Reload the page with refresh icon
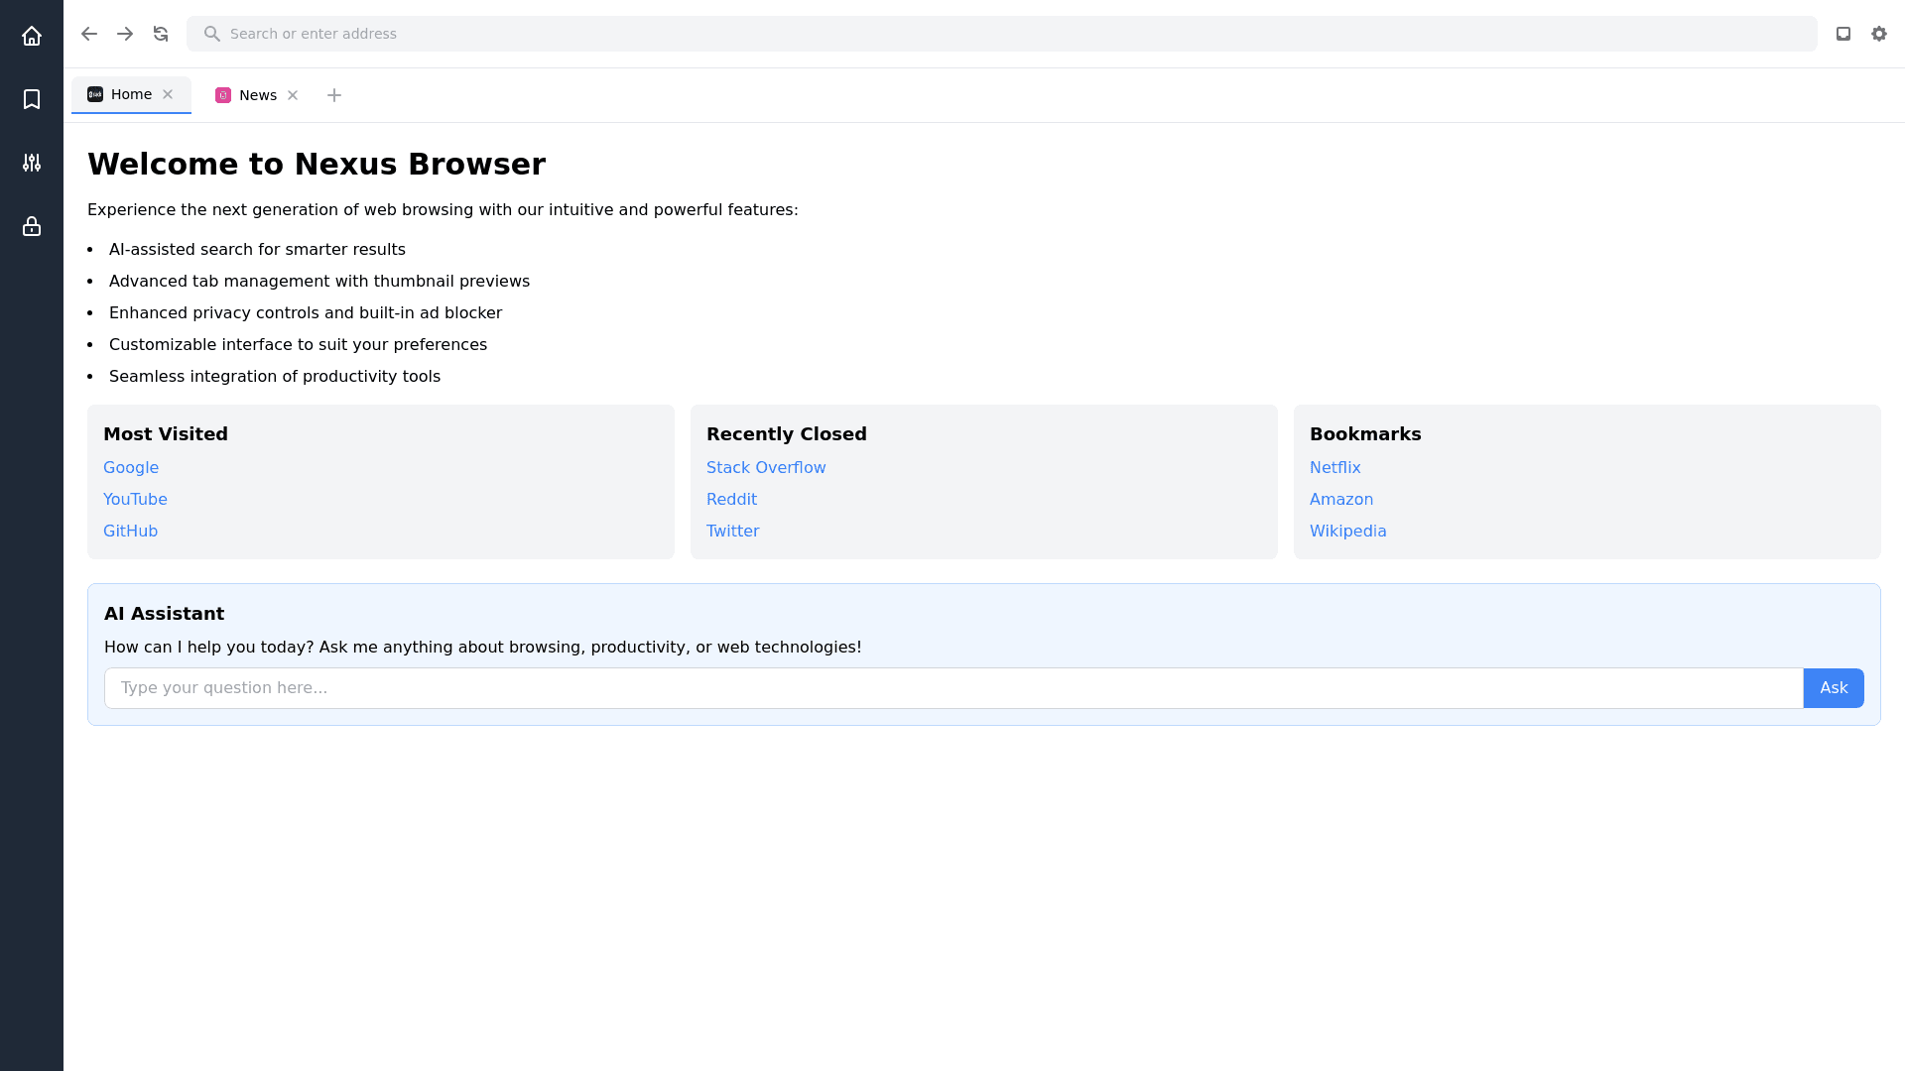Image resolution: width=1905 pixels, height=1071 pixels. pos(161,34)
